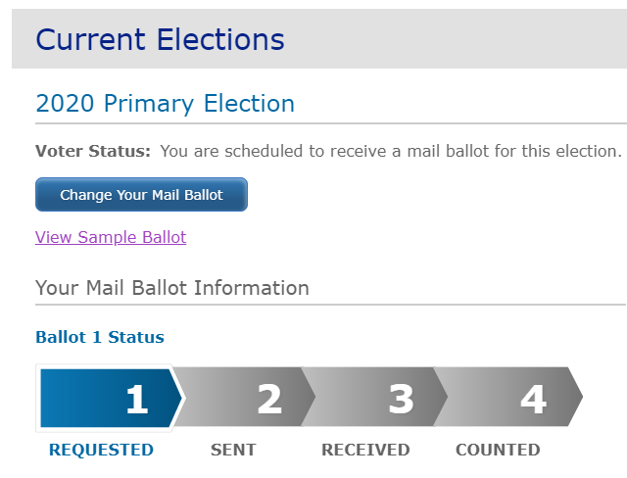Screen dimensions: 627x478
Task: Click the RECEIVED status label
Action: pyautogui.click(x=365, y=450)
